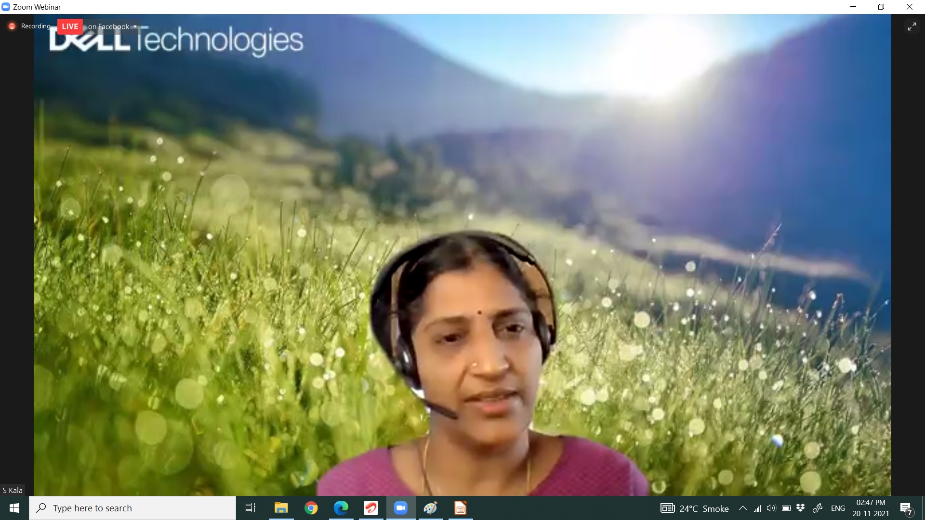Open the Windows Start menu
This screenshot has width=925, height=520.
coord(14,508)
